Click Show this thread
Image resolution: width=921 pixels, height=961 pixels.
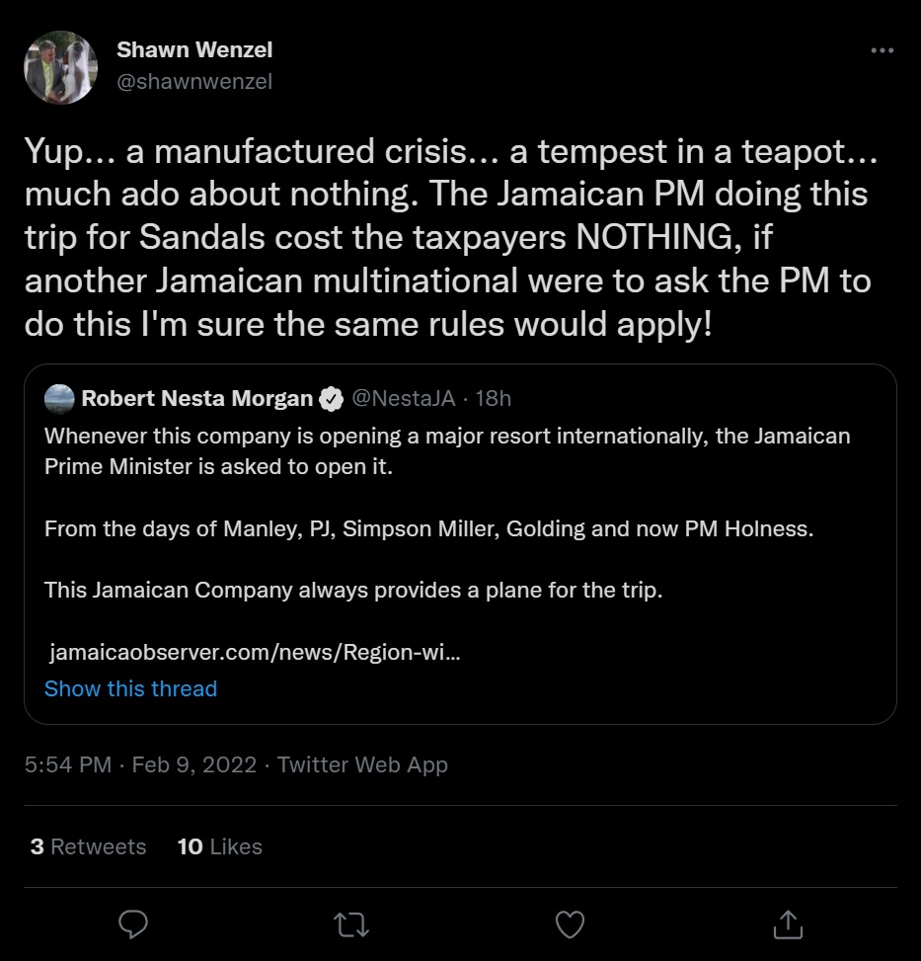[130, 688]
